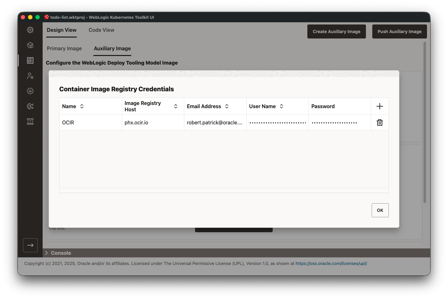Expand the navigation sidebar with the arrow
The height and width of the screenshot is (299, 448).
coord(30,245)
